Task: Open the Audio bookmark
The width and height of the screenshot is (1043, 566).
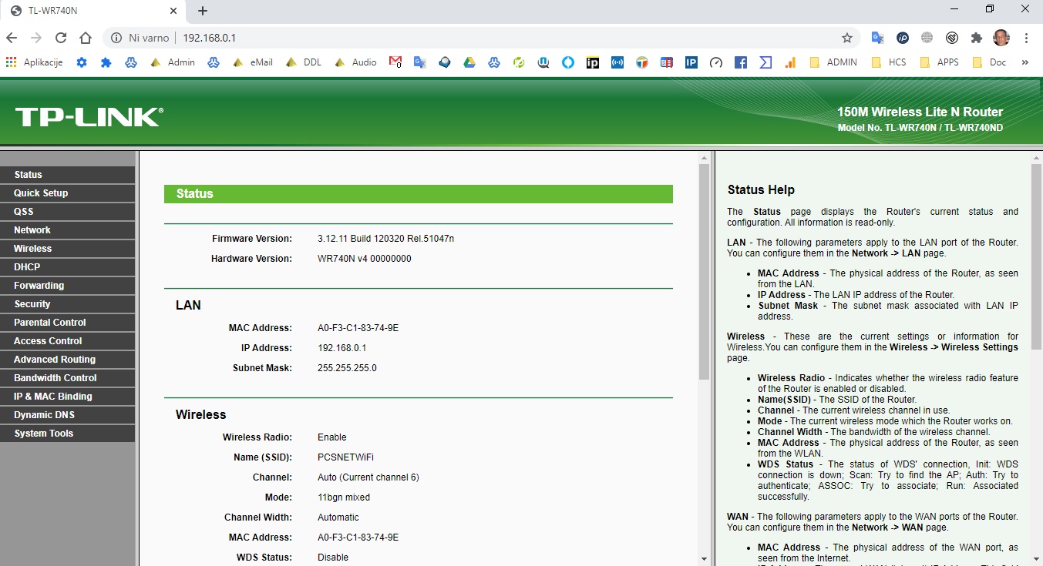Action: [356, 62]
